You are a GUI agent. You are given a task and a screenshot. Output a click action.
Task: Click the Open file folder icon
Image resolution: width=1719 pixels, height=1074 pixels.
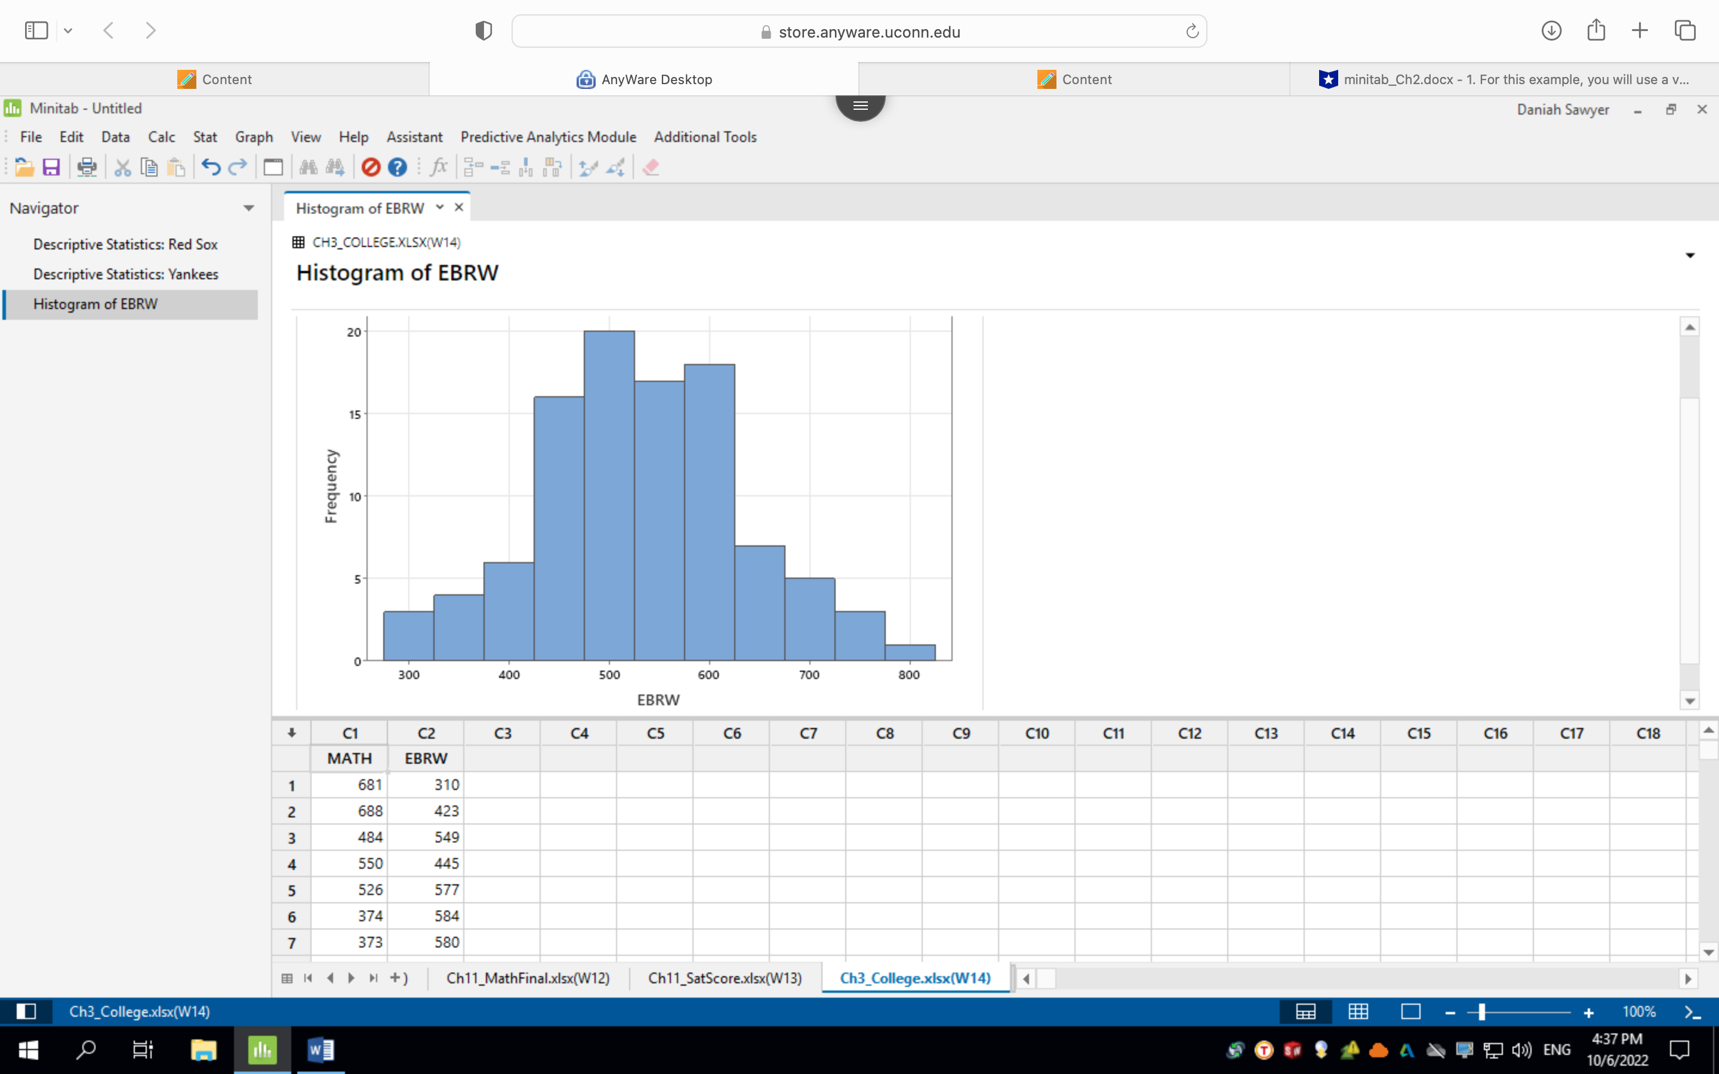(x=24, y=167)
